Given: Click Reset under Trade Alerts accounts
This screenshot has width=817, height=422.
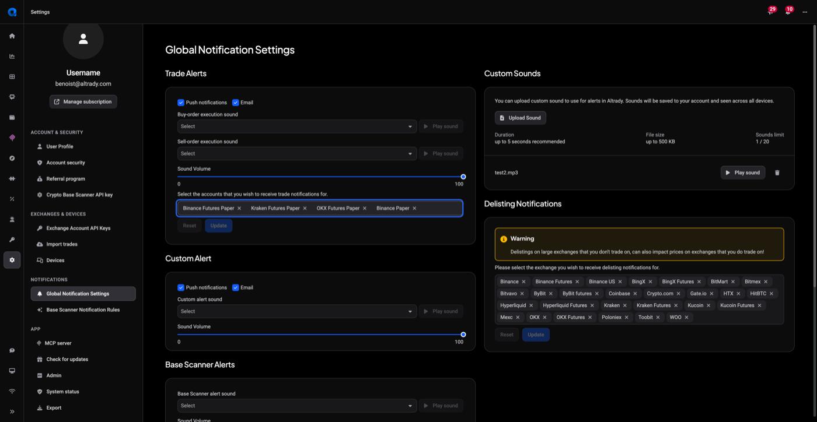Looking at the screenshot, I should 190,226.
